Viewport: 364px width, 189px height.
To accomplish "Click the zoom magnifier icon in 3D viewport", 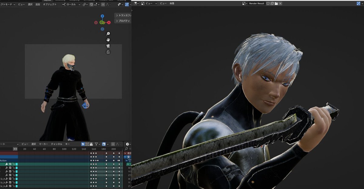I will [x=108, y=34].
